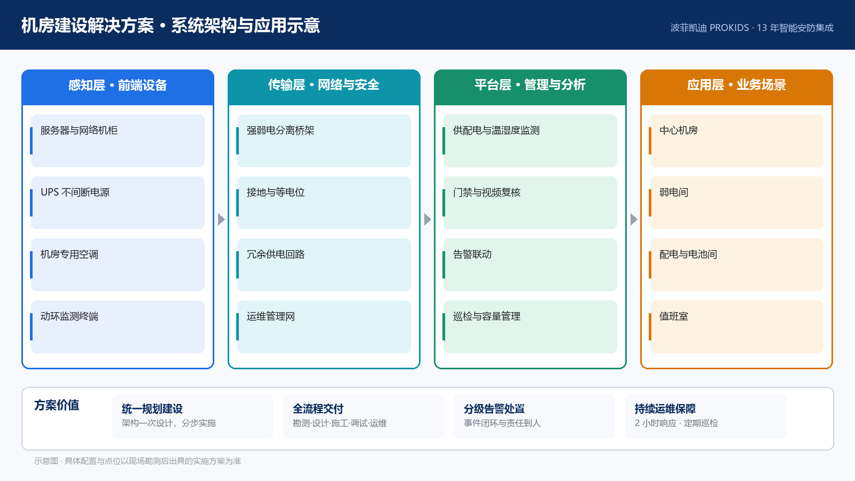Click the slide title 机房建设解决方案
Screen dimensions: 855x481
click(88, 26)
